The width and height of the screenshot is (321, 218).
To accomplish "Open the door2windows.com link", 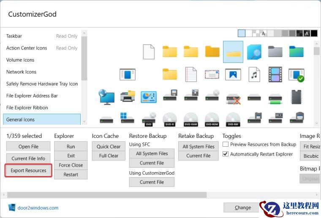I will coord(38,208).
